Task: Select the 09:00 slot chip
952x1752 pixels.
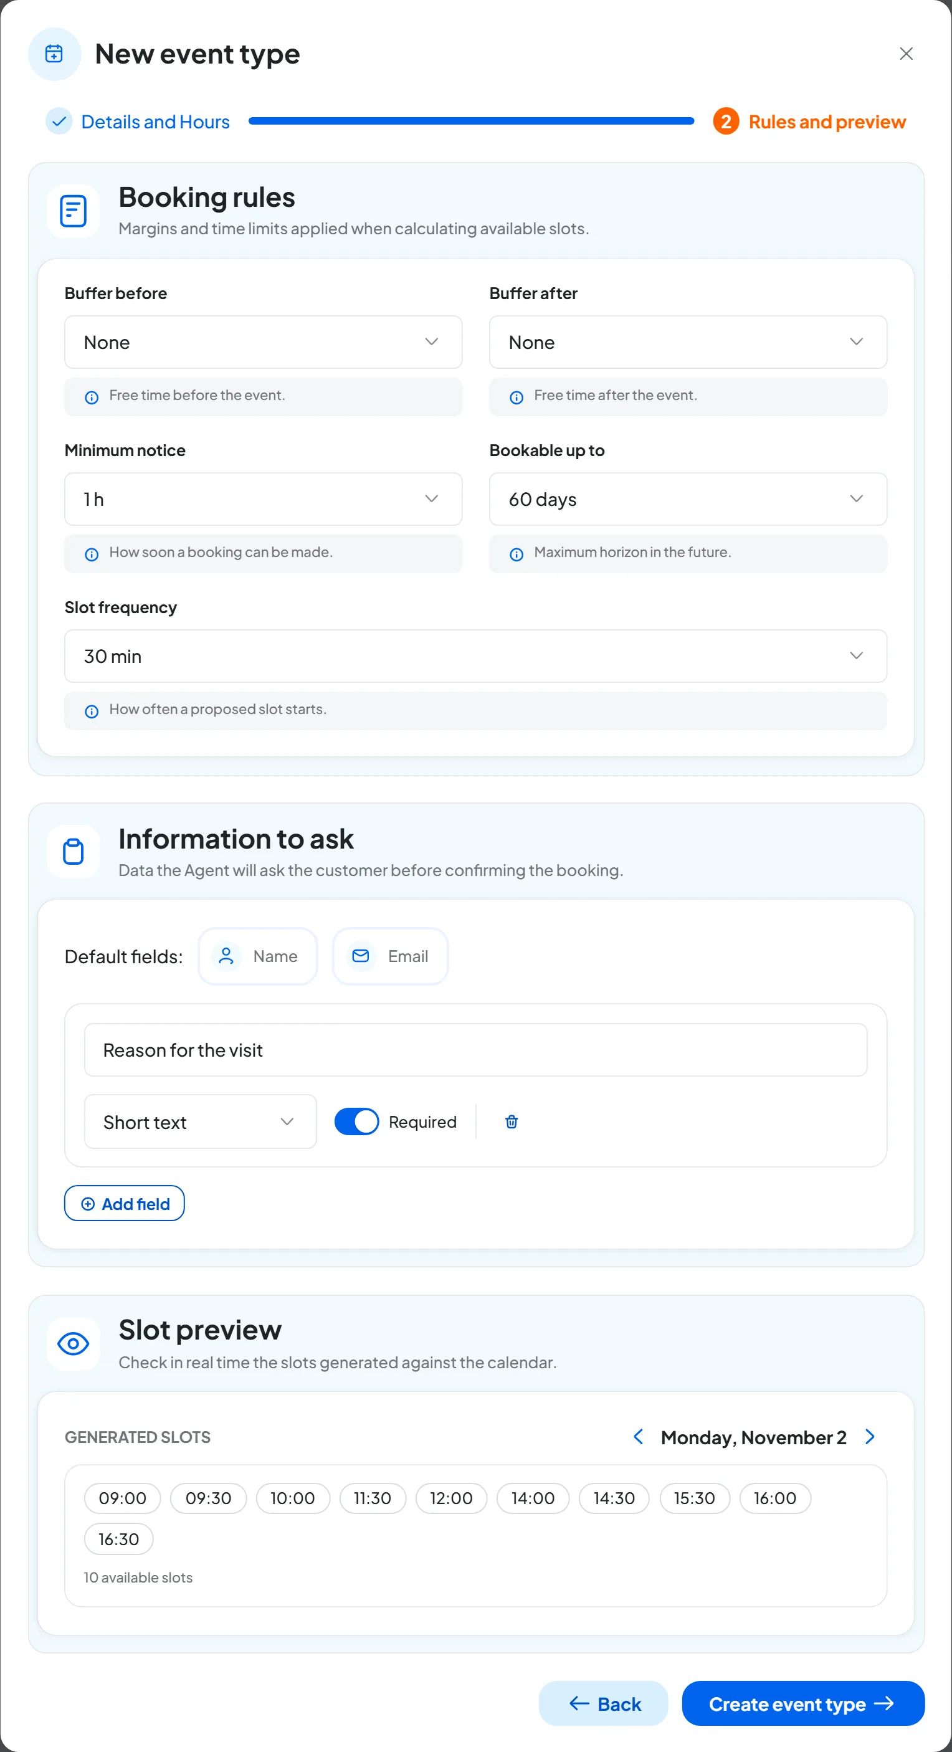Action: click(122, 1498)
